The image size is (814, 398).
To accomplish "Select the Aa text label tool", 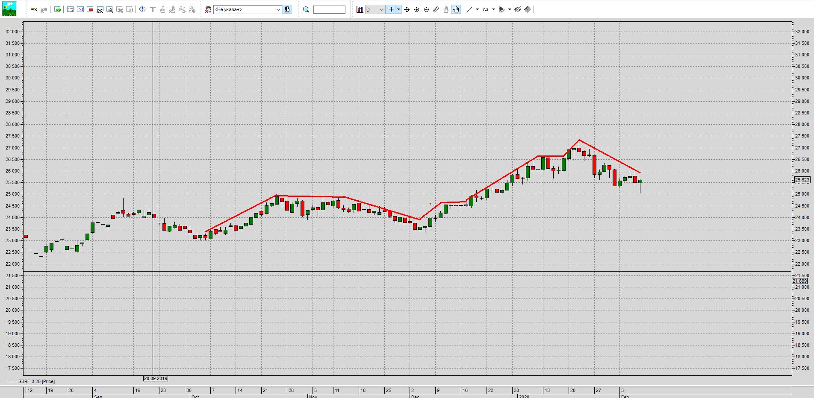I will [x=486, y=9].
